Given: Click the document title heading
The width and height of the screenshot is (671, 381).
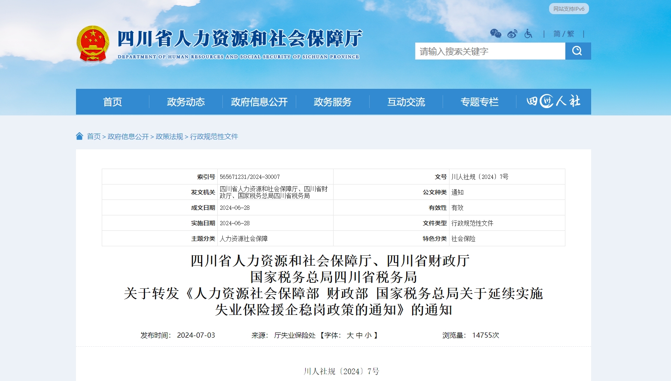Looking at the screenshot, I should point(334,285).
